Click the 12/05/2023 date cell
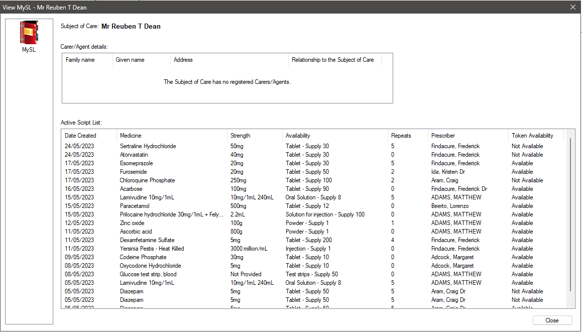This screenshot has height=332, width=582. coord(79,223)
